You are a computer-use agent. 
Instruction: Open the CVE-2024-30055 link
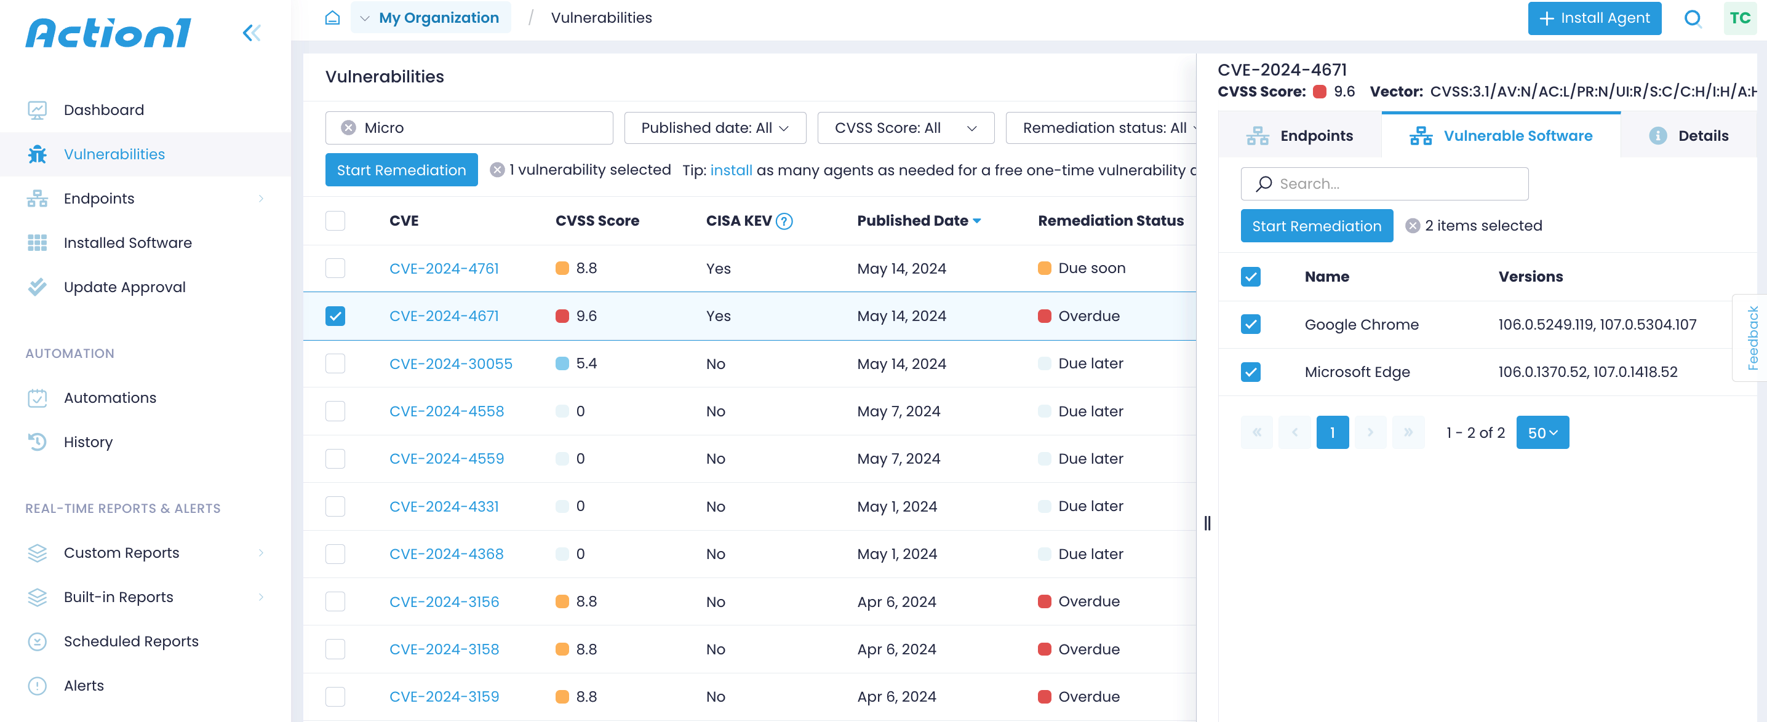tap(450, 363)
